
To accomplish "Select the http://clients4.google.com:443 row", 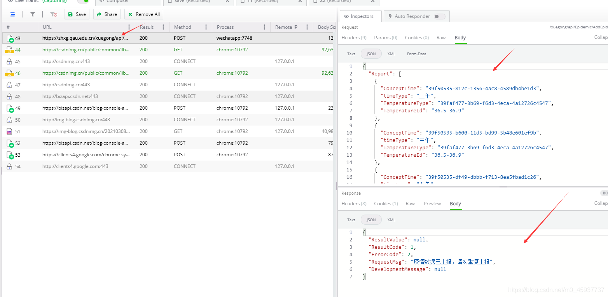I will point(167,166).
